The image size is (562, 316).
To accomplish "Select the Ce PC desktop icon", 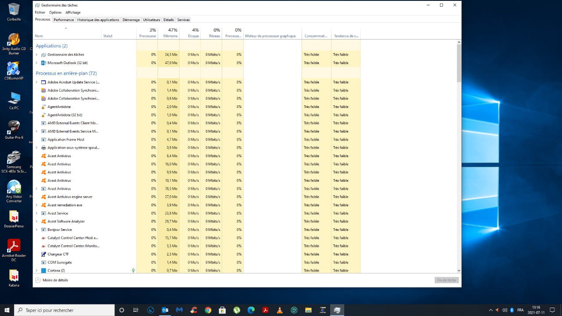I will tap(14, 101).
